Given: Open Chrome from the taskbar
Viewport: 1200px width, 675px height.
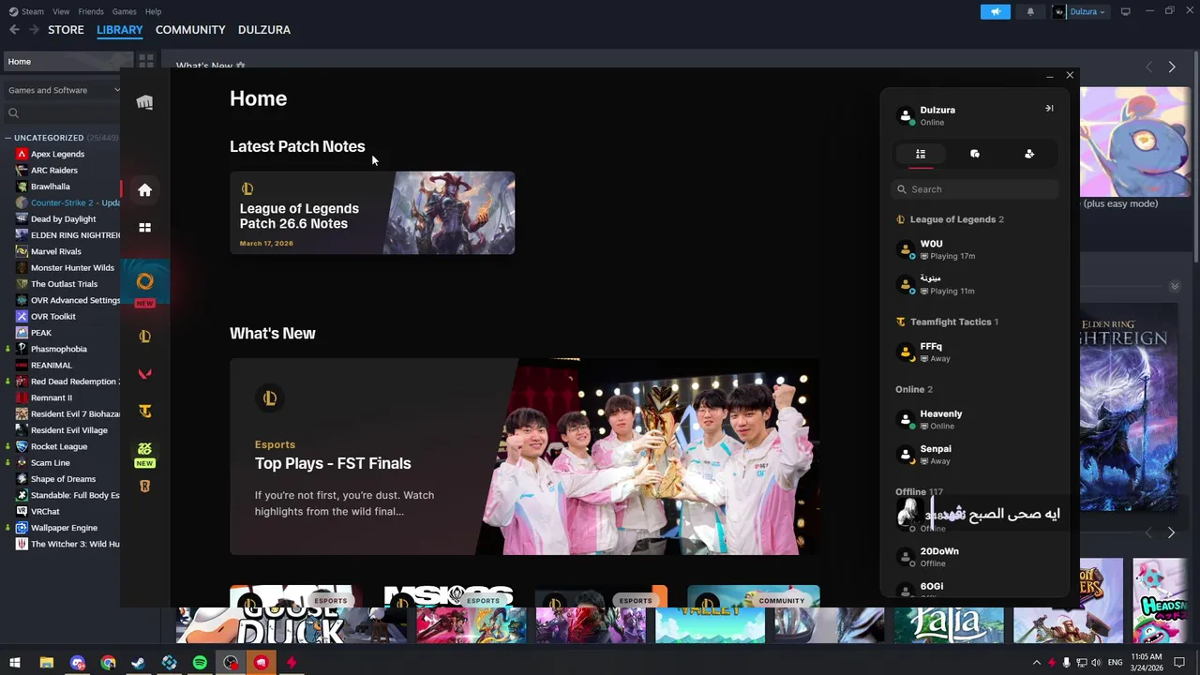Looking at the screenshot, I should (109, 663).
